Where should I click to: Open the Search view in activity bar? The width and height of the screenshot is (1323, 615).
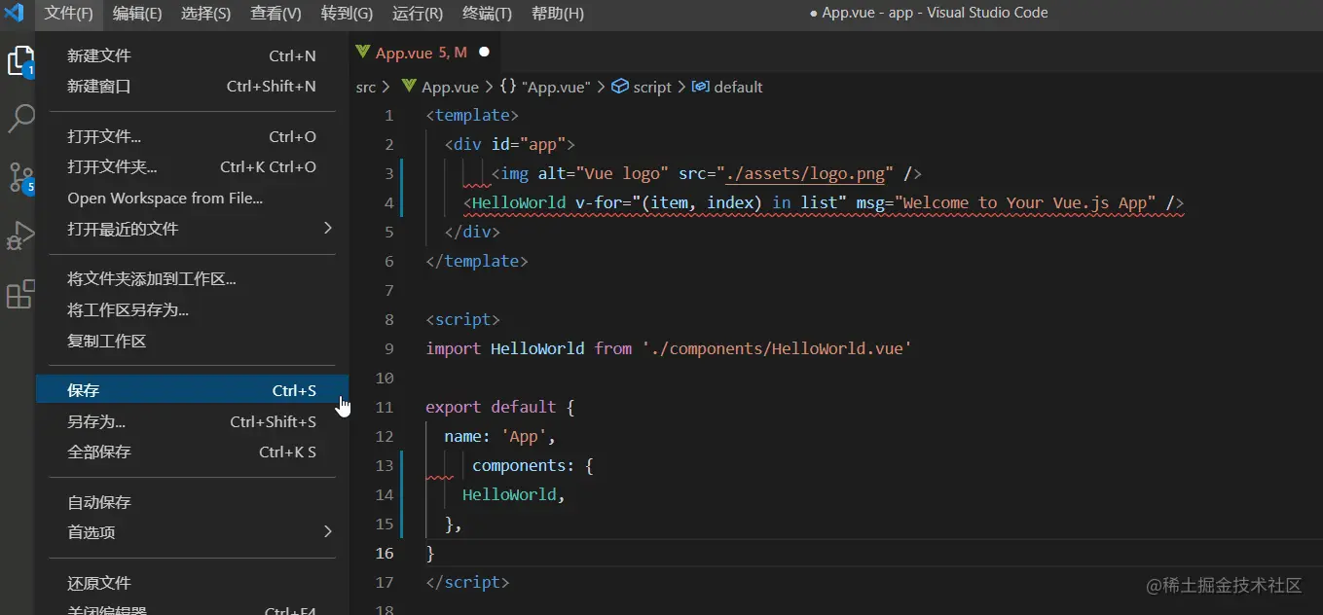point(19,119)
